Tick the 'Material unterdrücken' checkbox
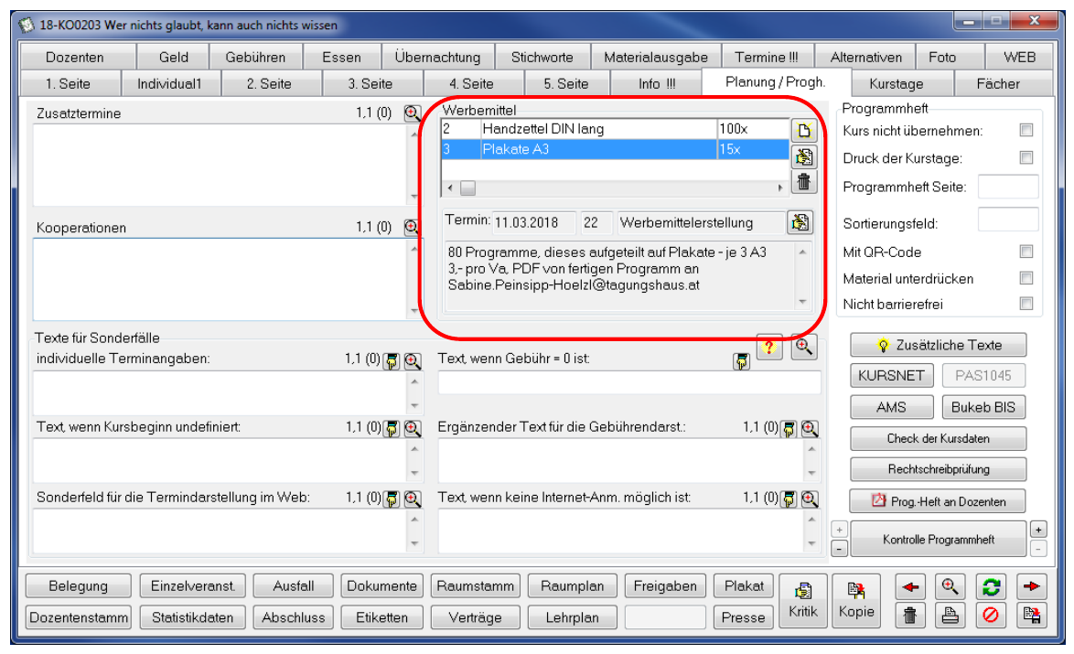Viewport: 1074px width, 654px height. [1026, 277]
